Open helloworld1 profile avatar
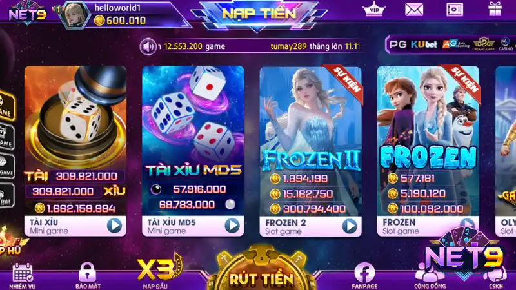This screenshot has height=290, width=516. [76, 15]
